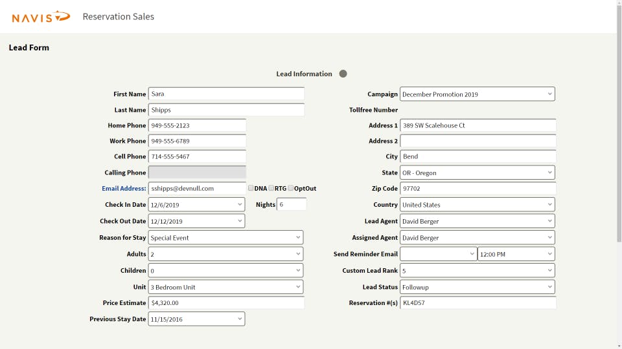
Task: Open the Reason for Stay dropdown
Action: [225, 238]
